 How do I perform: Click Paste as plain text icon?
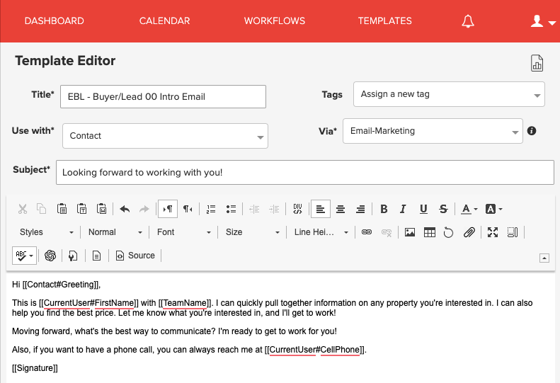[x=82, y=209]
